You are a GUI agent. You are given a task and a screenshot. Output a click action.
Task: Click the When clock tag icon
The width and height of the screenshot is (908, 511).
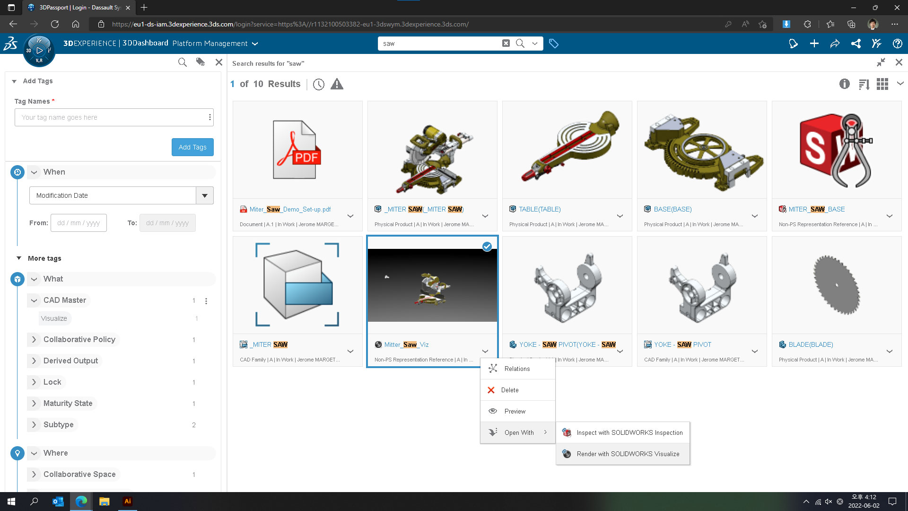pos(17,172)
